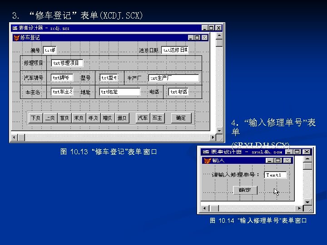
Task: Click scroll up arrow in 输入 designer window
Action: tap(307, 159)
